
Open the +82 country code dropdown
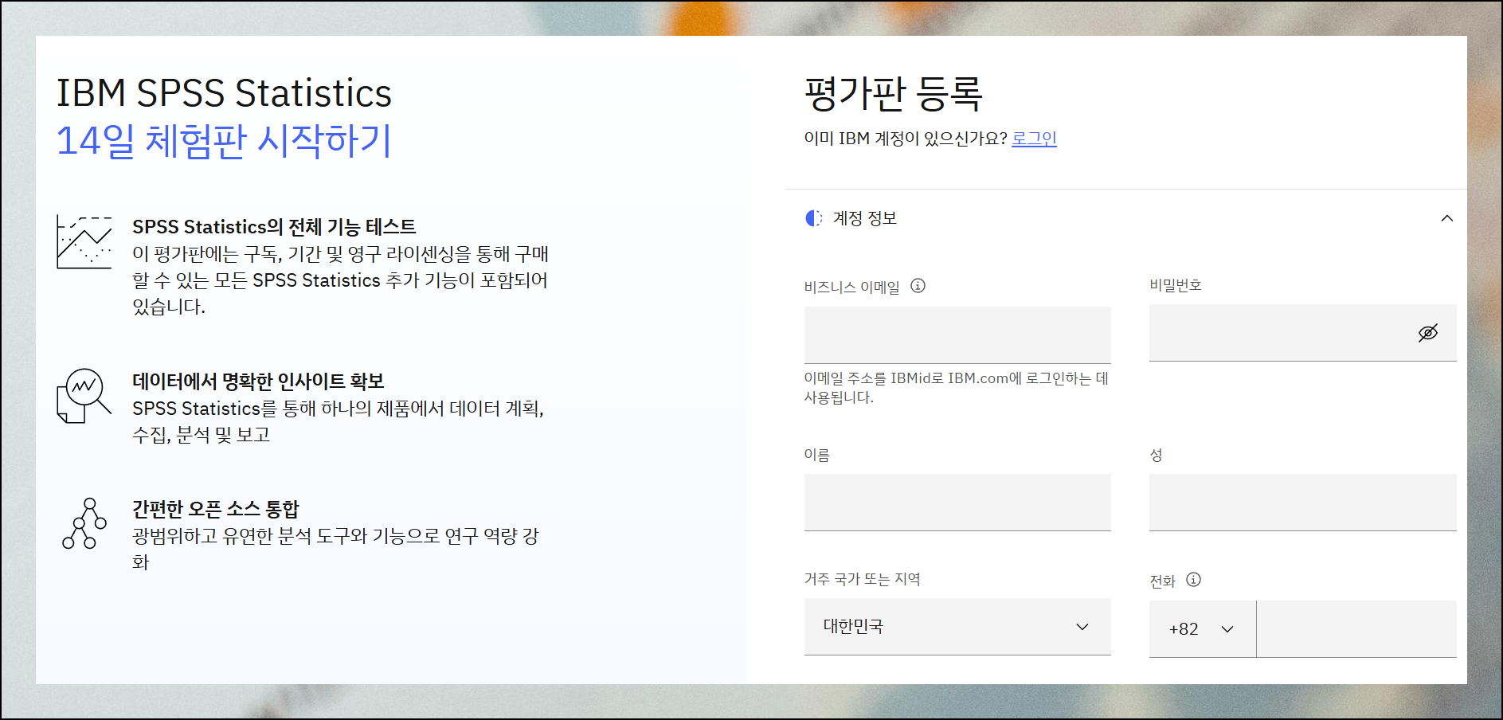1202,629
